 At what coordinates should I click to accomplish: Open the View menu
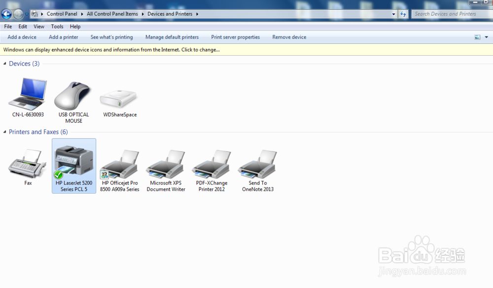39,27
